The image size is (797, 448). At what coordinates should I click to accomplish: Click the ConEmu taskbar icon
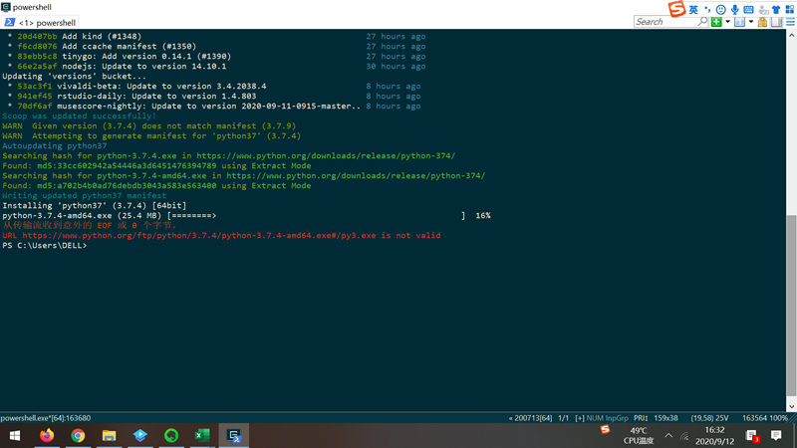point(234,436)
